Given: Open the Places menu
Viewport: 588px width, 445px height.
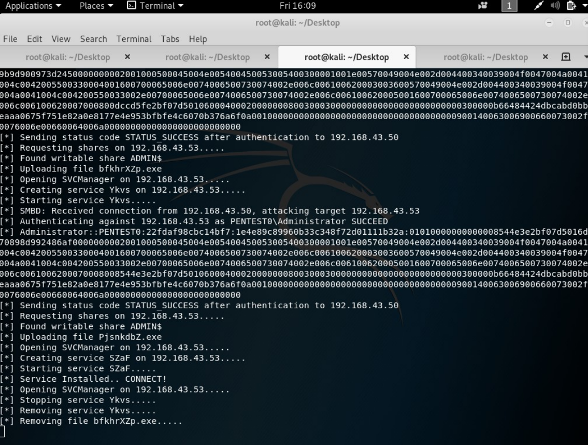Looking at the screenshot, I should (x=96, y=6).
